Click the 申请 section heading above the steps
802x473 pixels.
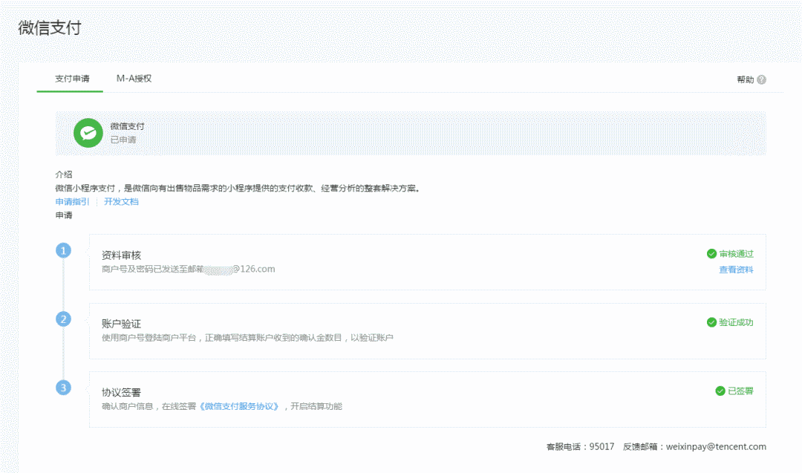point(63,215)
